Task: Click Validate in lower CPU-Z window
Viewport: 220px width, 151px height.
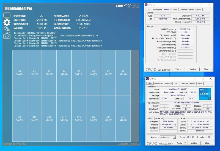Action: click(x=194, y=143)
